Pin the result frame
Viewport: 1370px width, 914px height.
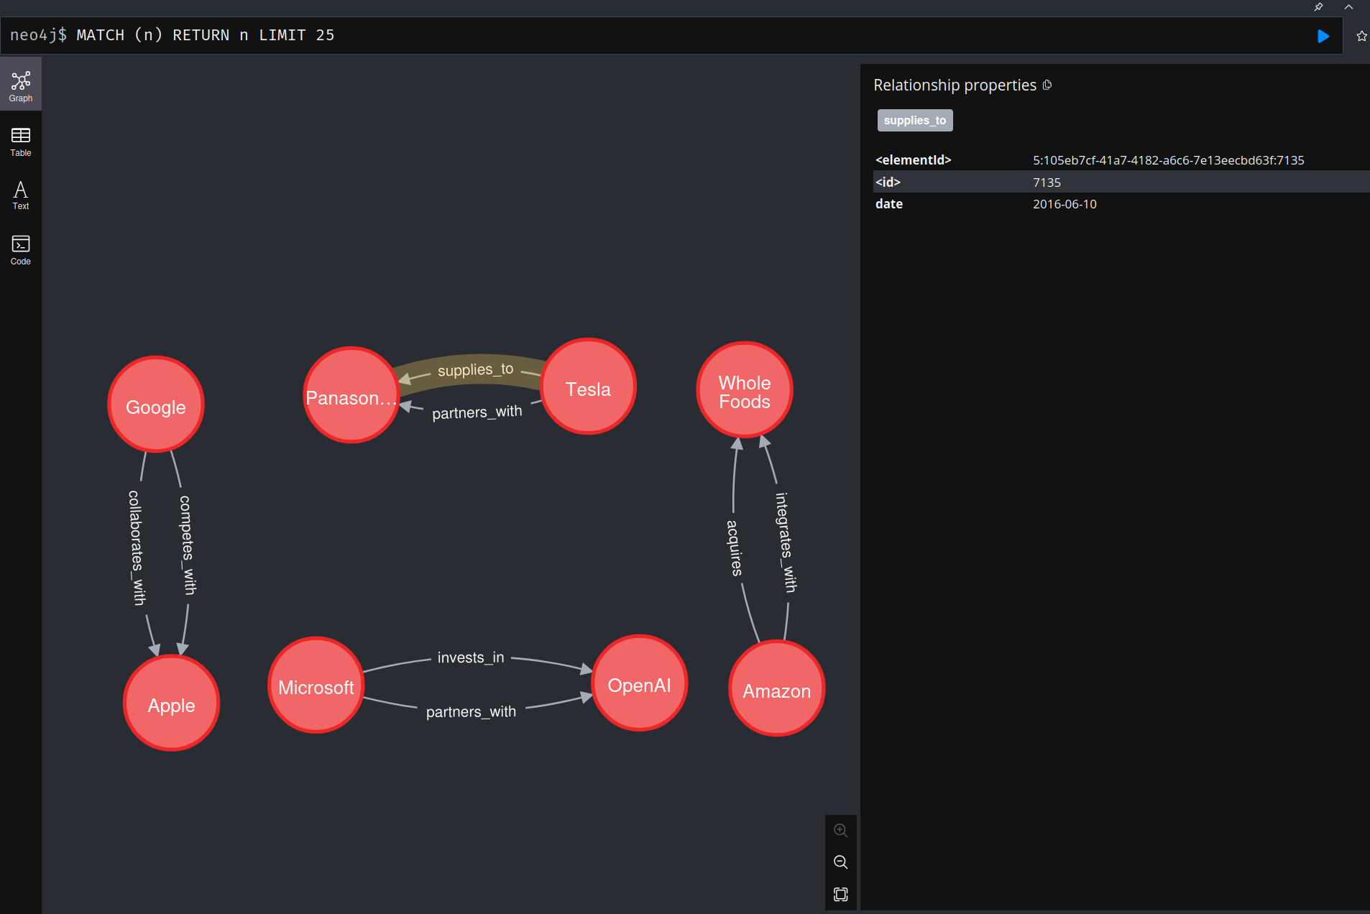pos(1318,7)
